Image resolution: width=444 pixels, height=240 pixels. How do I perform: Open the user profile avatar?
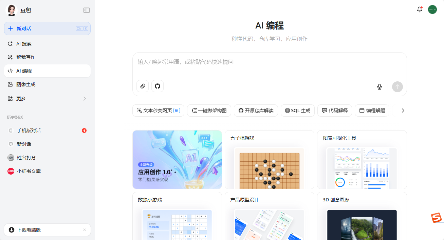coord(432,9)
